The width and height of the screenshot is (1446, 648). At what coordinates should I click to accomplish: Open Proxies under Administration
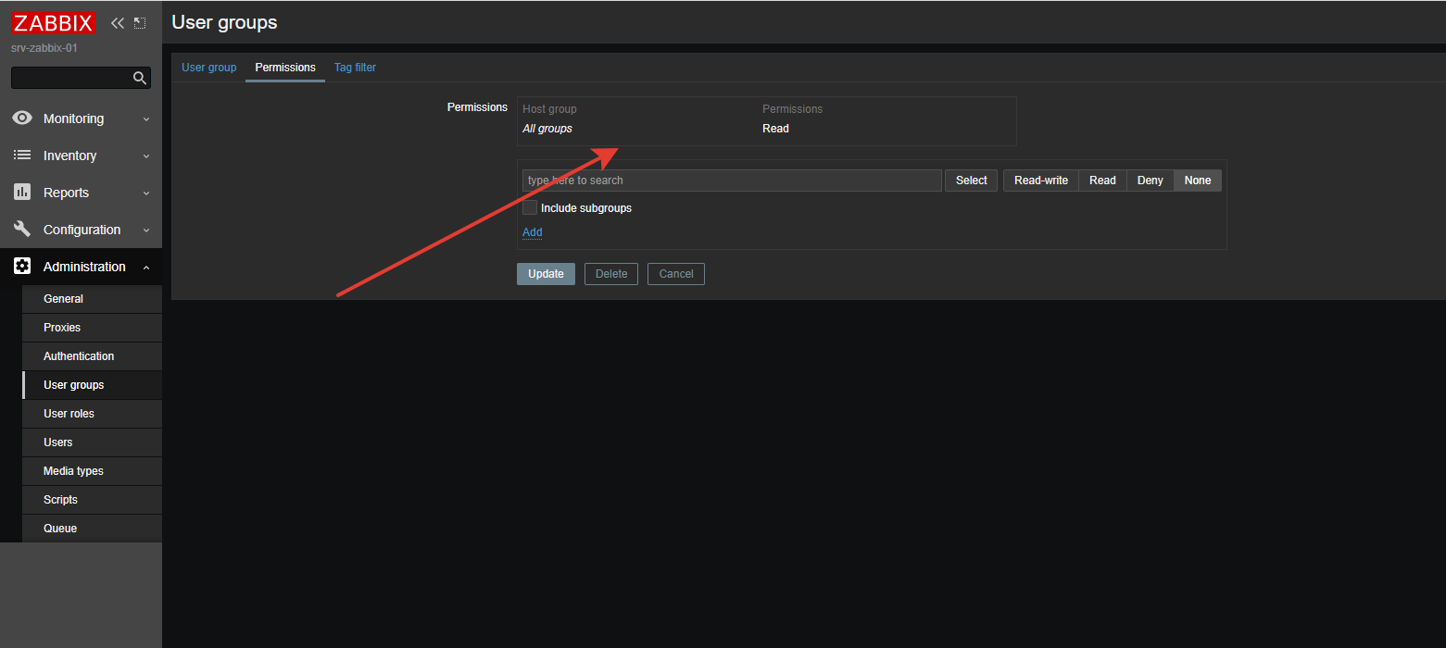[92, 328]
